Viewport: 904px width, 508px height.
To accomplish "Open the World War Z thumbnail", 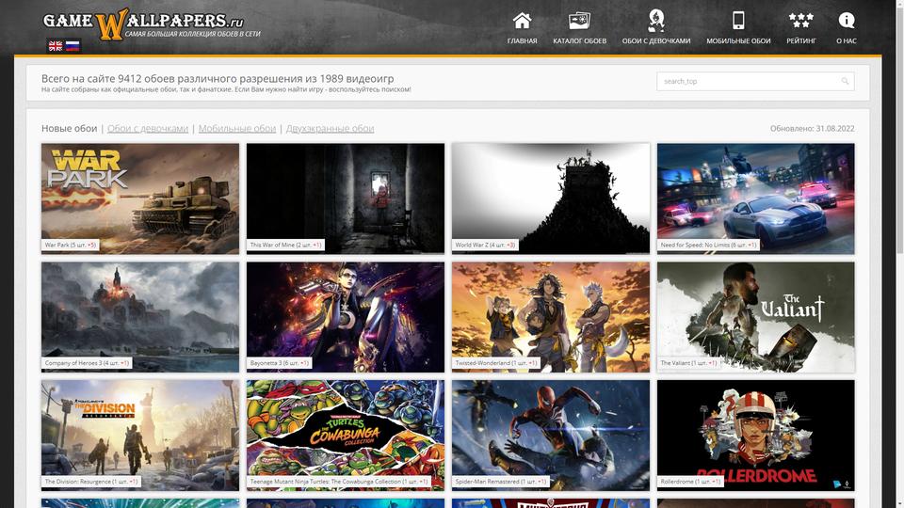I will click(551, 198).
